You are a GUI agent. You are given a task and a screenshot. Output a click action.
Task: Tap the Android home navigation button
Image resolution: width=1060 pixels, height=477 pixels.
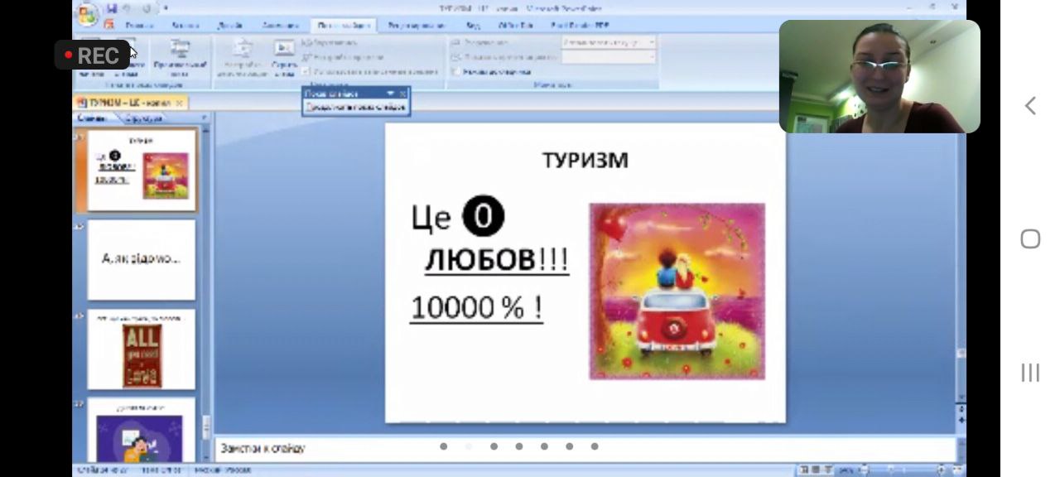tap(1030, 238)
